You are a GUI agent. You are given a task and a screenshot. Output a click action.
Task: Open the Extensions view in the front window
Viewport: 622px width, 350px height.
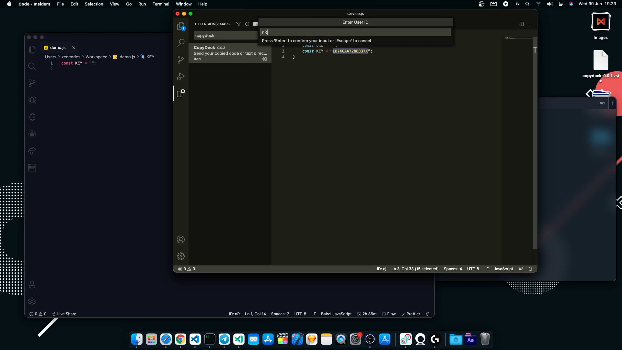181,94
